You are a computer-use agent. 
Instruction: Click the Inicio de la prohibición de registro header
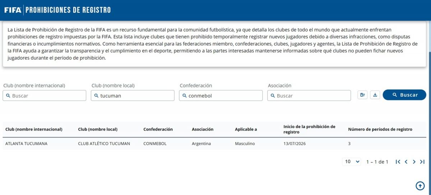point(309,129)
